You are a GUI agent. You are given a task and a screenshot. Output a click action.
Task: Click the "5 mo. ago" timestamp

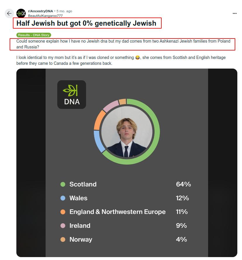[64, 11]
